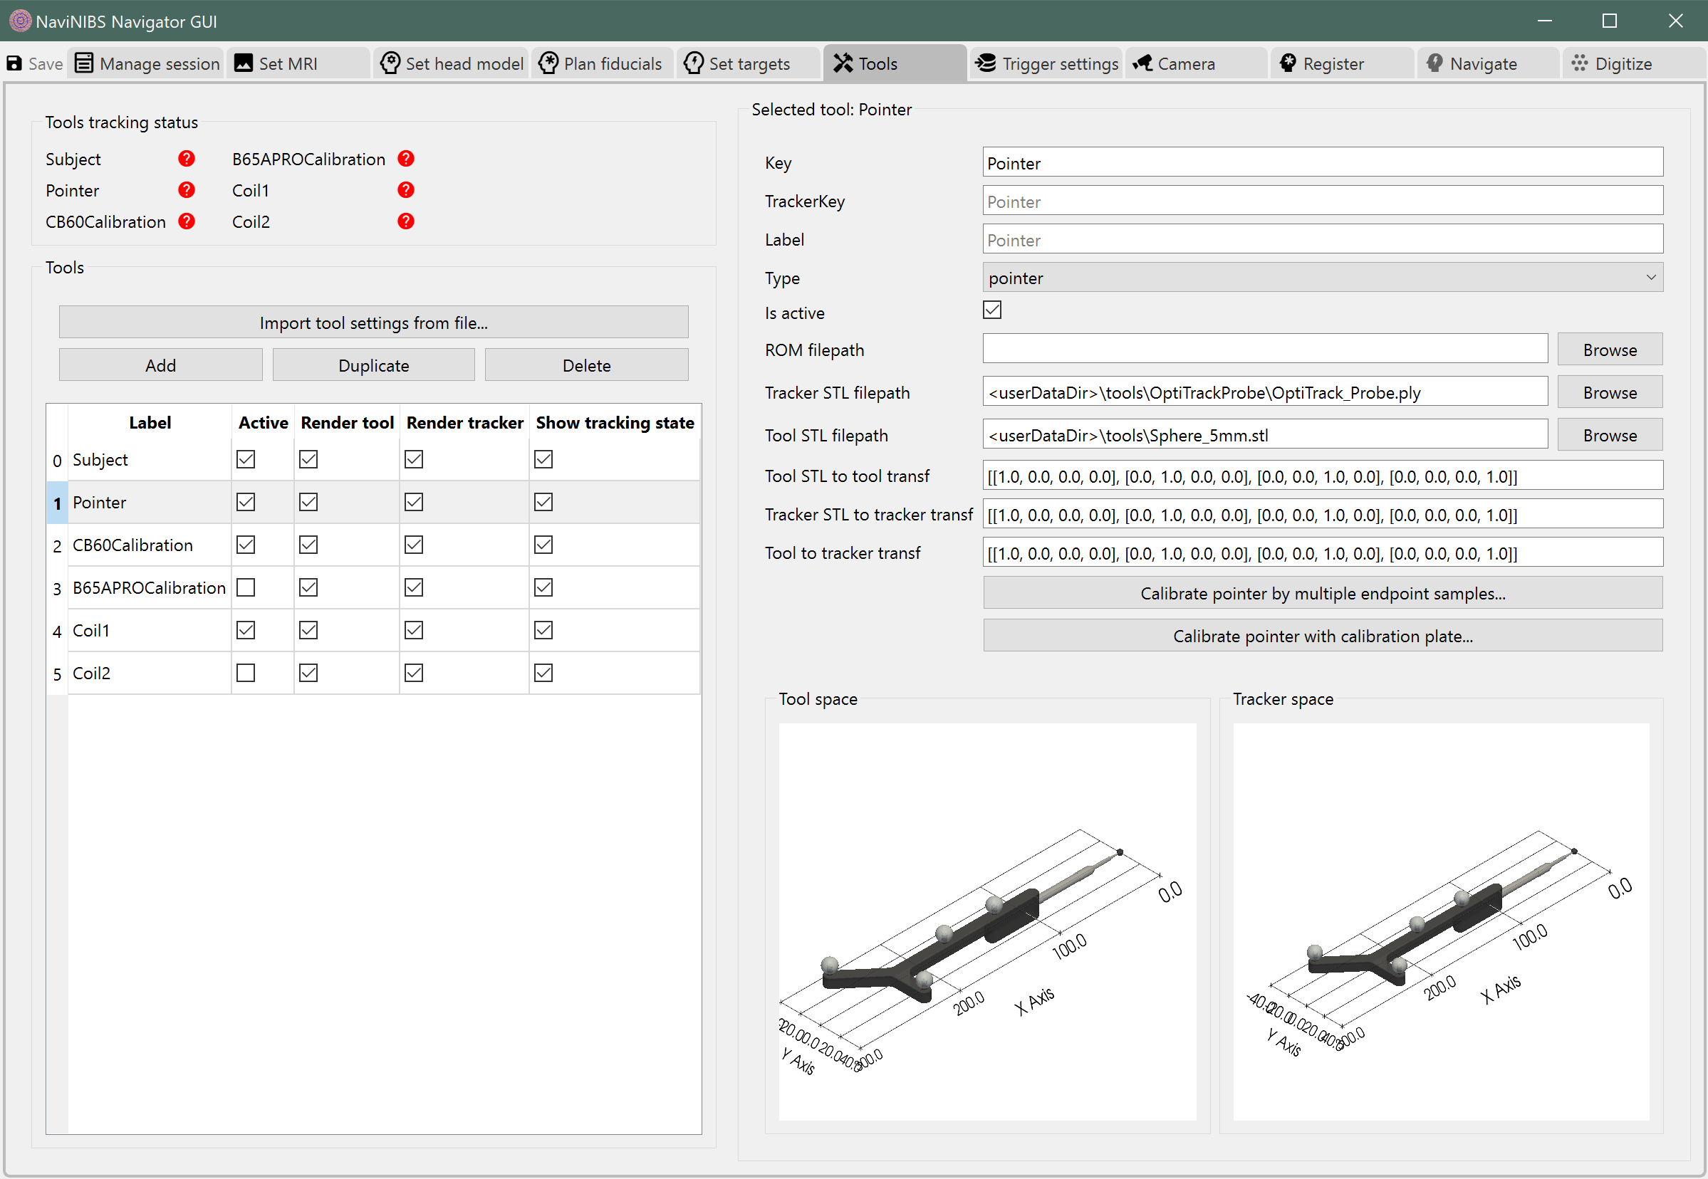Go to the Navigate tab
Image resolution: width=1708 pixels, height=1179 pixels.
pos(1488,63)
